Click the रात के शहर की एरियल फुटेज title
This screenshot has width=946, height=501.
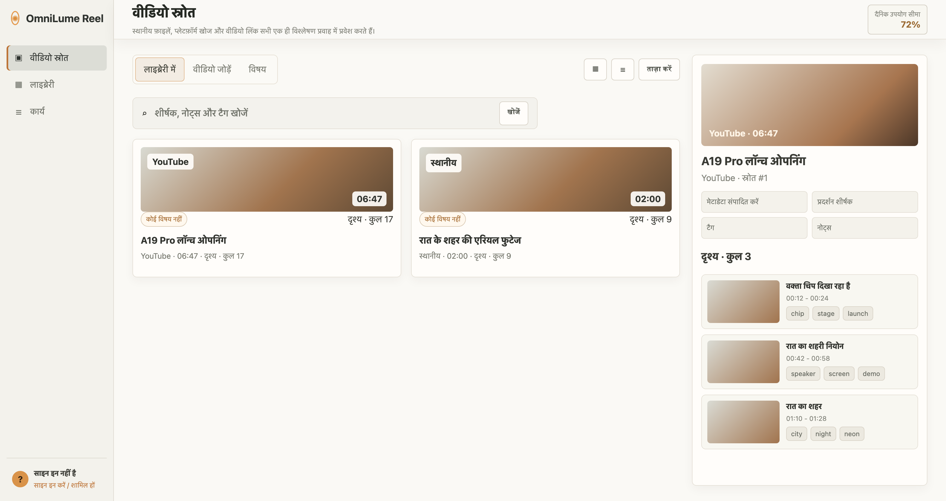(470, 240)
